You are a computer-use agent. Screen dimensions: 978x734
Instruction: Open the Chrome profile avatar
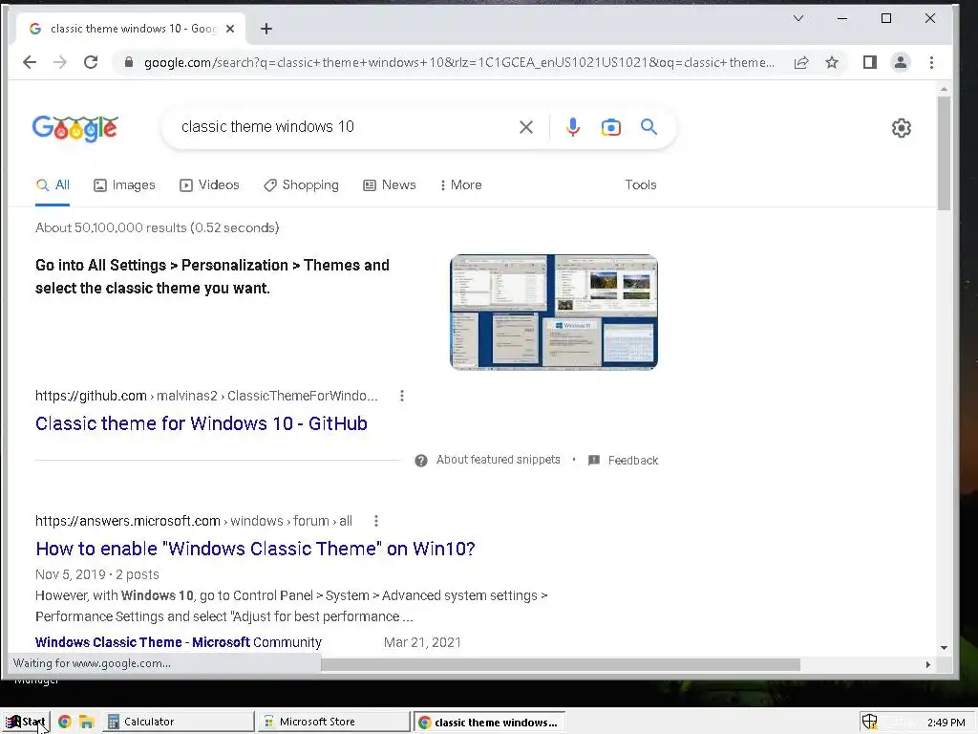point(900,62)
